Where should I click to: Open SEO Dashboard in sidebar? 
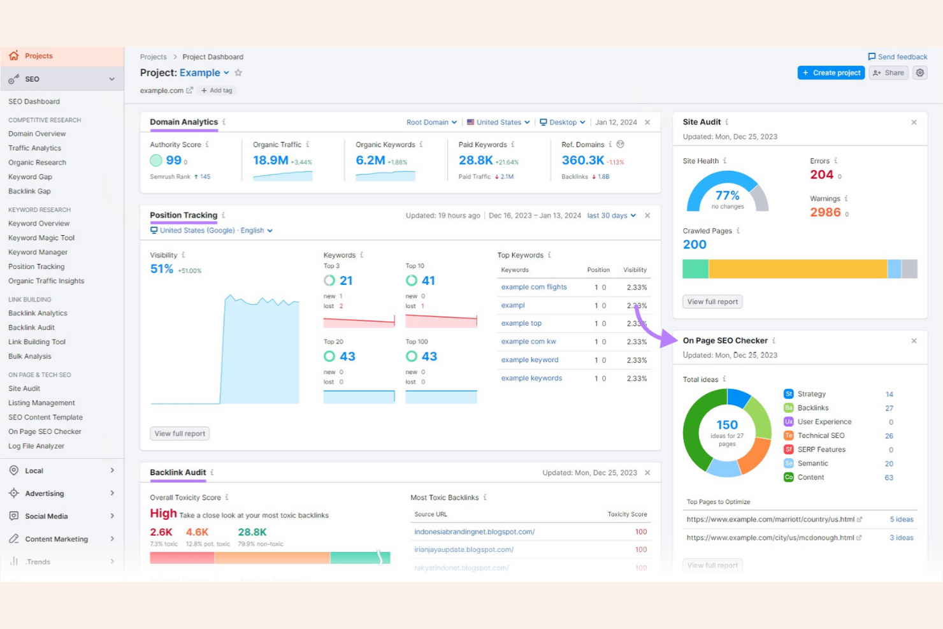34,102
